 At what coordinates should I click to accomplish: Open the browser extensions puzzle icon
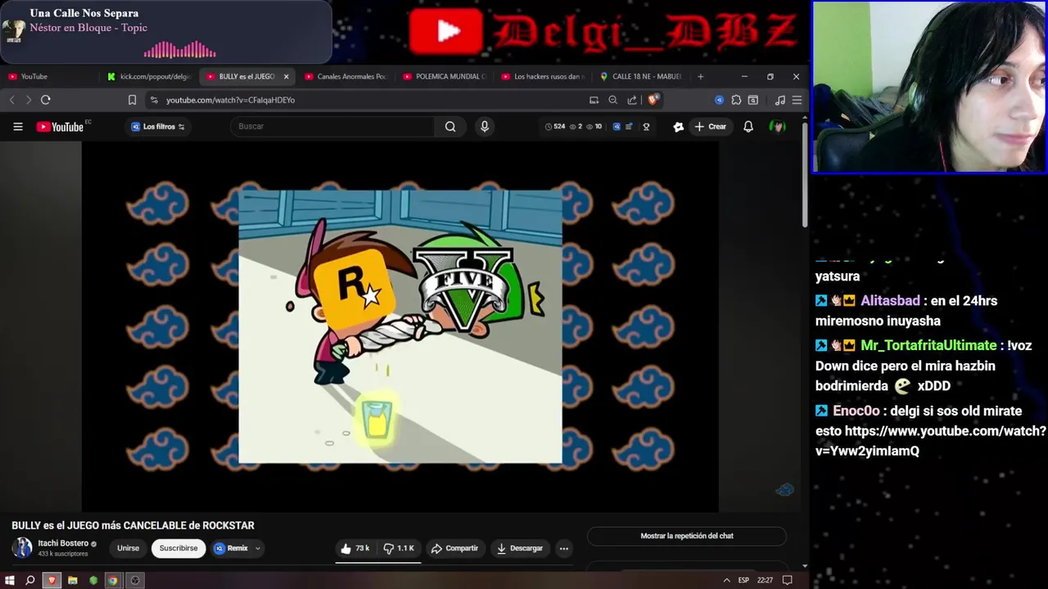(x=736, y=100)
